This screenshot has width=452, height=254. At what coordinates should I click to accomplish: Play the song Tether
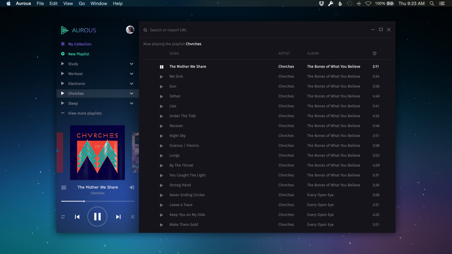[x=161, y=96]
